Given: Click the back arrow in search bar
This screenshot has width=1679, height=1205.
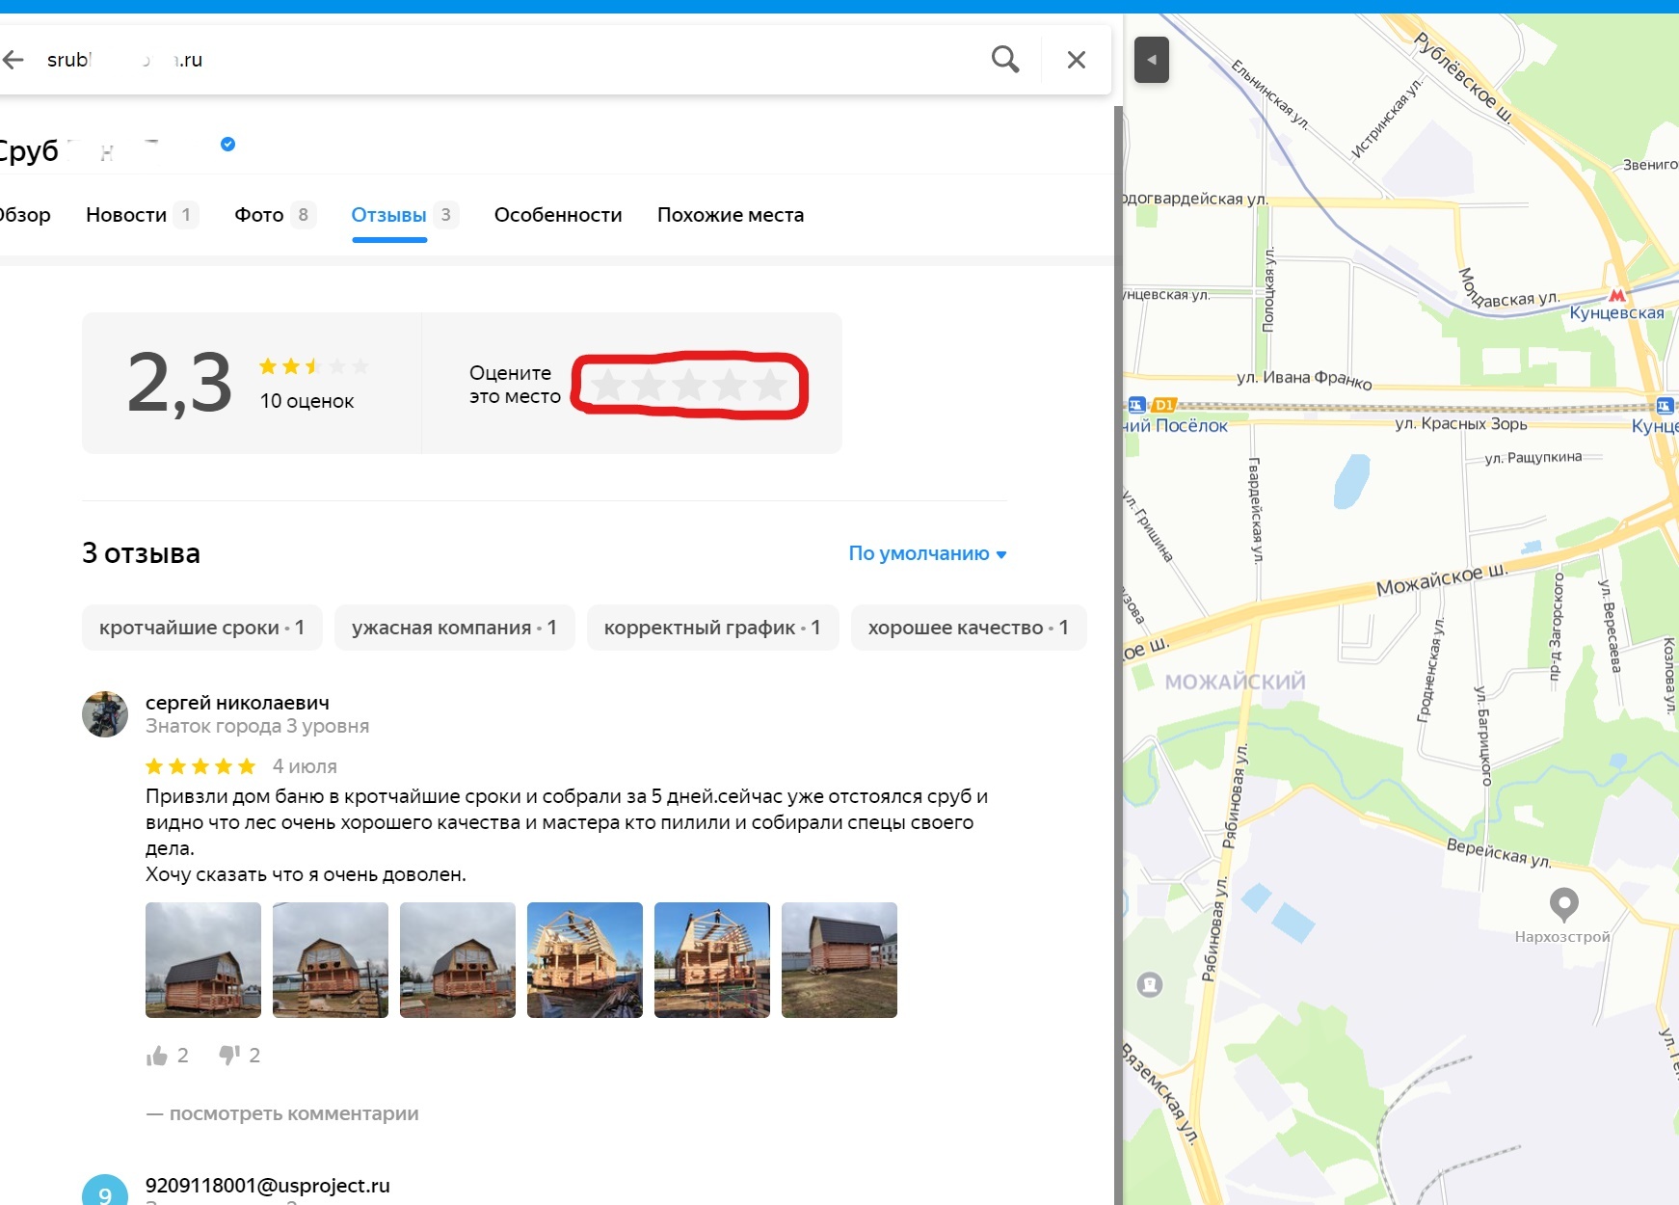Looking at the screenshot, I should [13, 60].
